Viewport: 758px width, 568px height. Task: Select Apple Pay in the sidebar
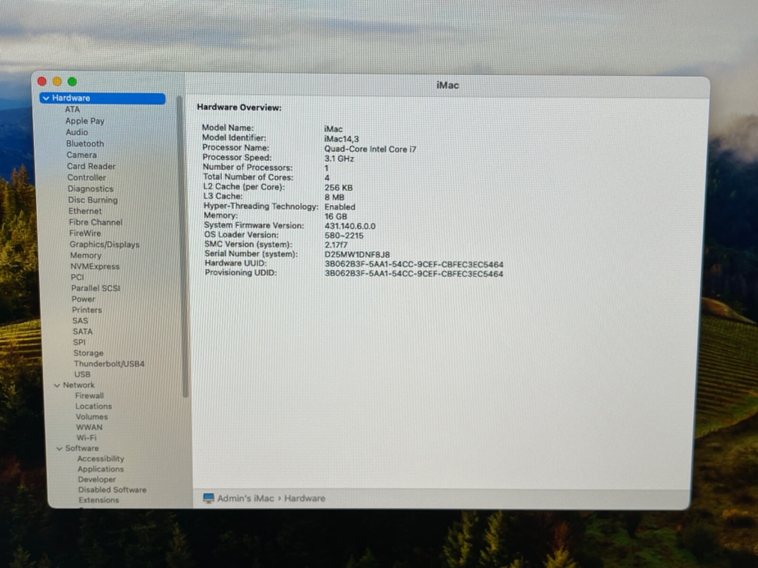point(85,121)
